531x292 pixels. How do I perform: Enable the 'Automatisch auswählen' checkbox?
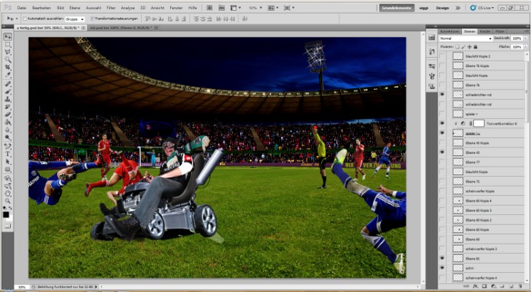pos(24,19)
